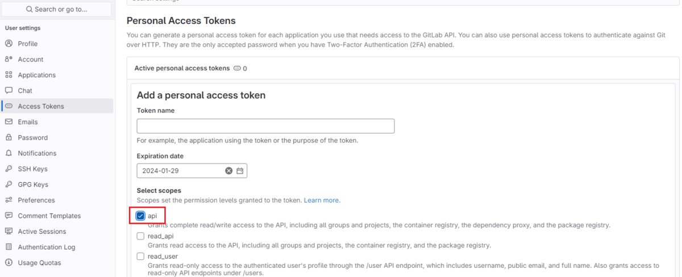
Task: Open the expiration date calendar picker
Action: coord(240,171)
